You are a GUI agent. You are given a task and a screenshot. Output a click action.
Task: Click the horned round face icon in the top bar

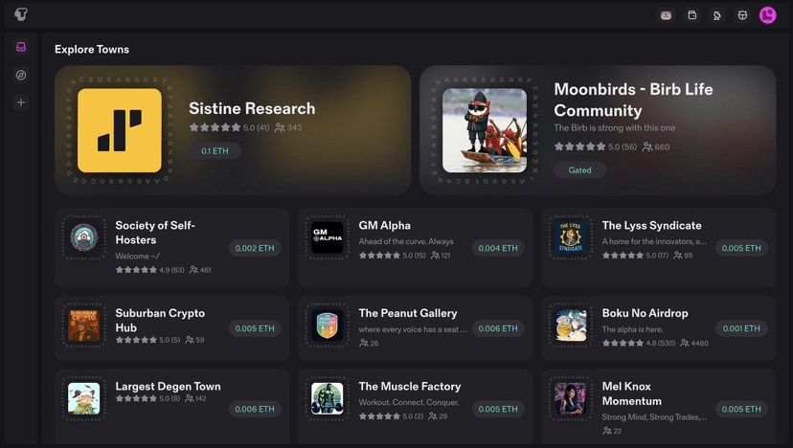point(742,15)
